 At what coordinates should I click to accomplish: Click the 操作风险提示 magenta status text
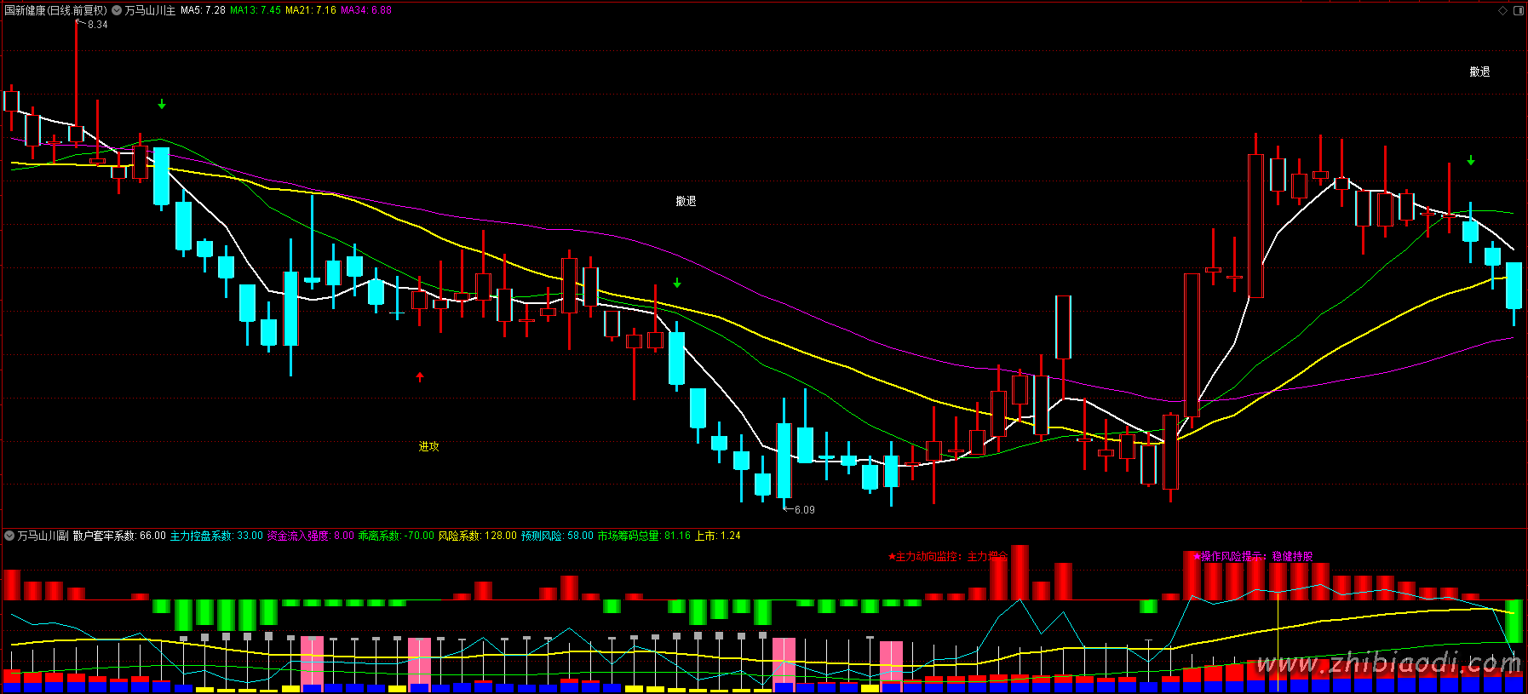point(1253,557)
